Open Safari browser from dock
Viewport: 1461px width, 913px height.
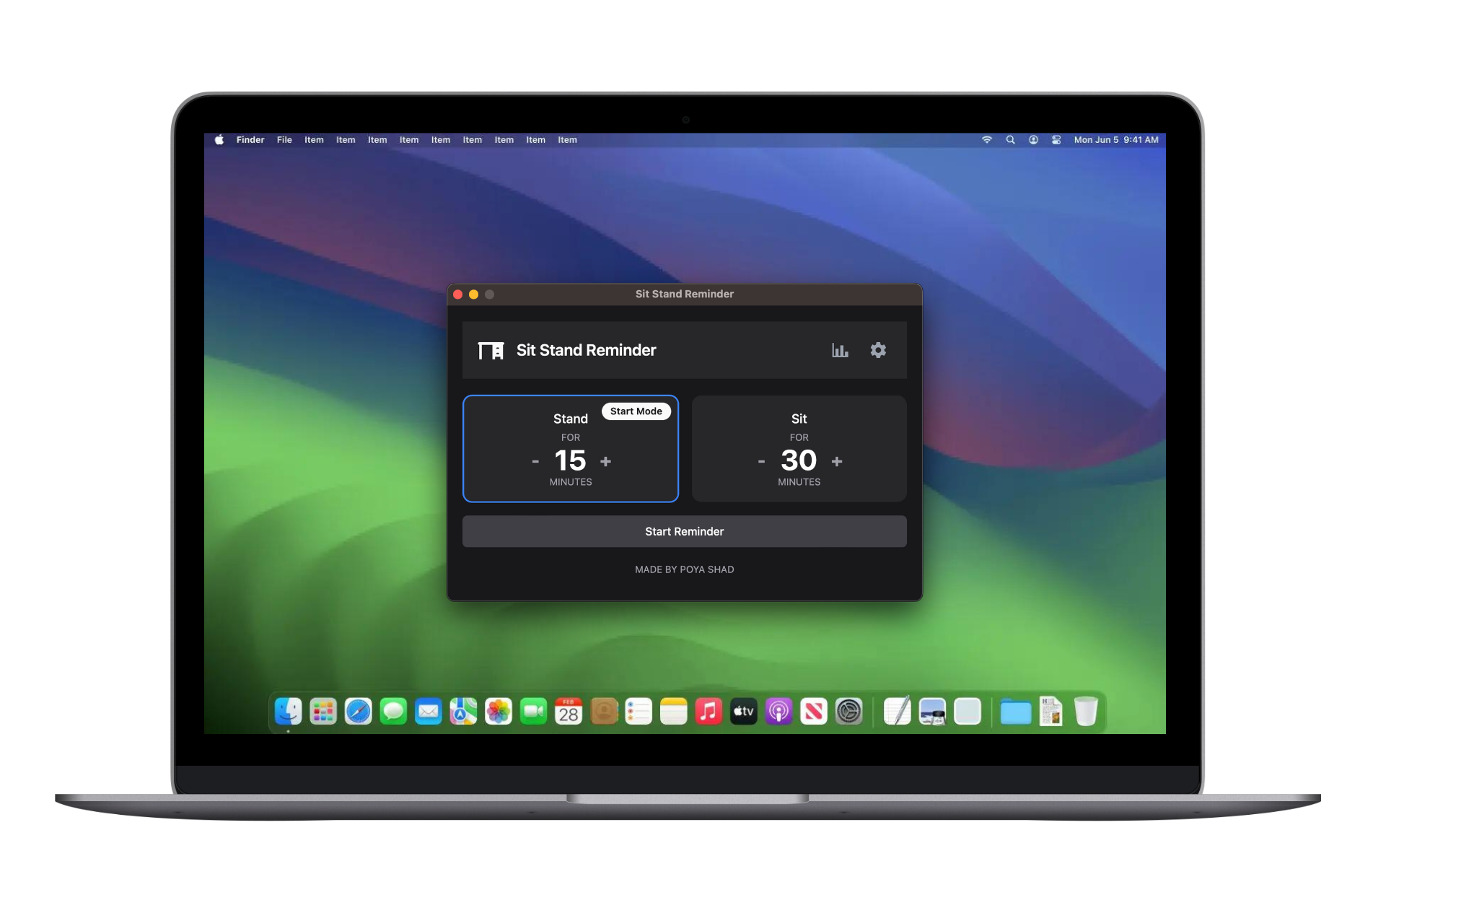(x=359, y=712)
